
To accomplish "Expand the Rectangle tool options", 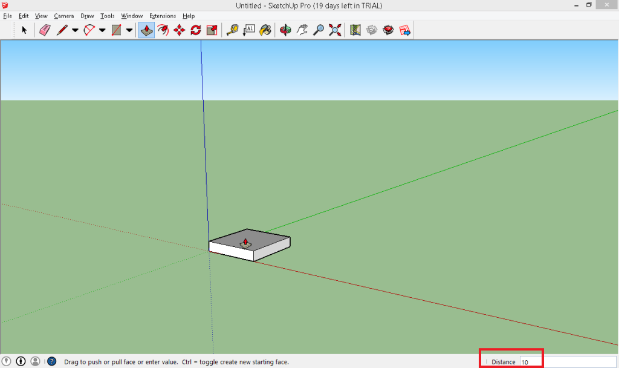I will coord(129,29).
